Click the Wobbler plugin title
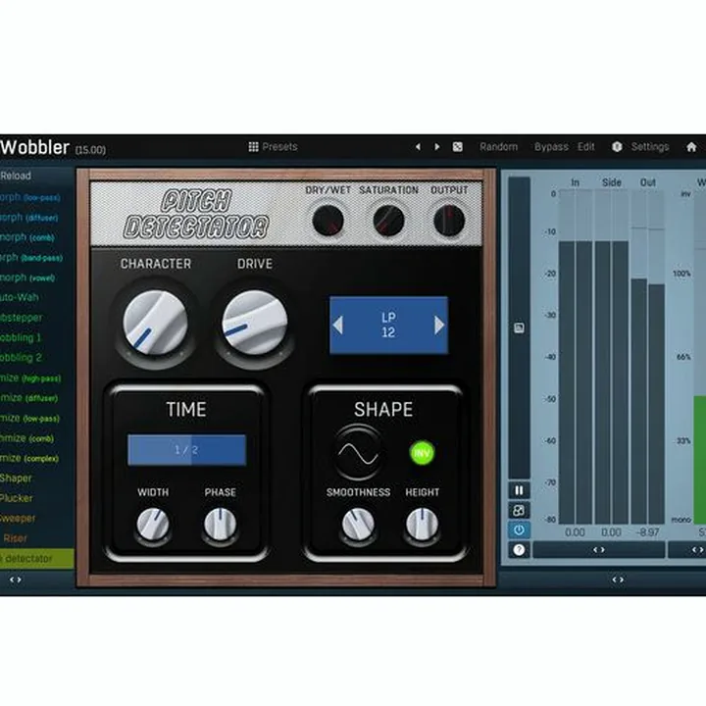706x706 pixels. click(x=34, y=147)
